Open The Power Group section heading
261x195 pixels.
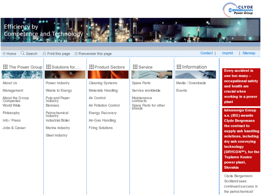(25, 67)
